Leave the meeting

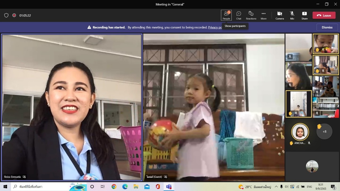pyautogui.click(x=324, y=15)
